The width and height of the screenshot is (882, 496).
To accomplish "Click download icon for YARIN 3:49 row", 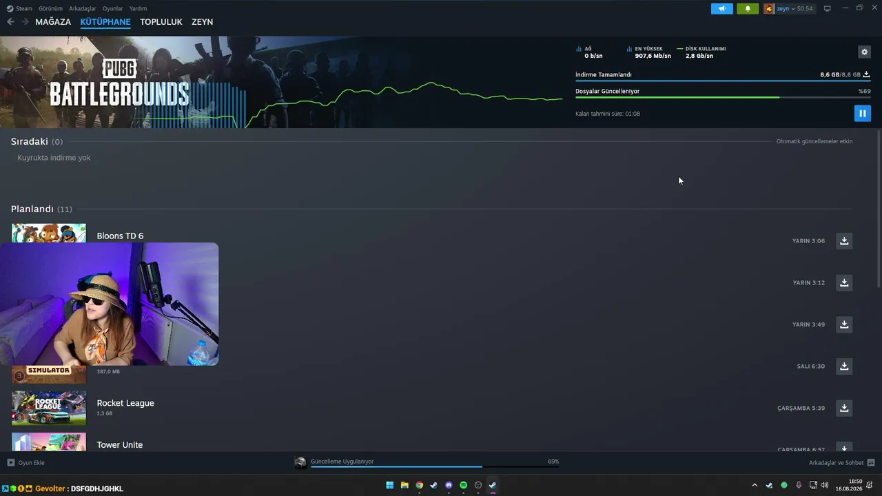I will pos(844,324).
